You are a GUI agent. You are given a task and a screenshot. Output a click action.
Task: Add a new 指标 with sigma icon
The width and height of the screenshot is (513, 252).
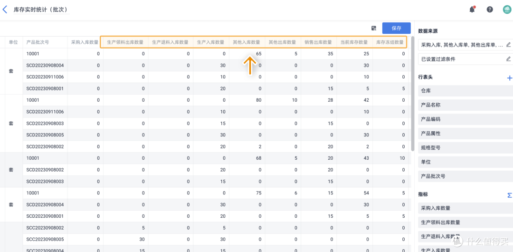click(509, 195)
